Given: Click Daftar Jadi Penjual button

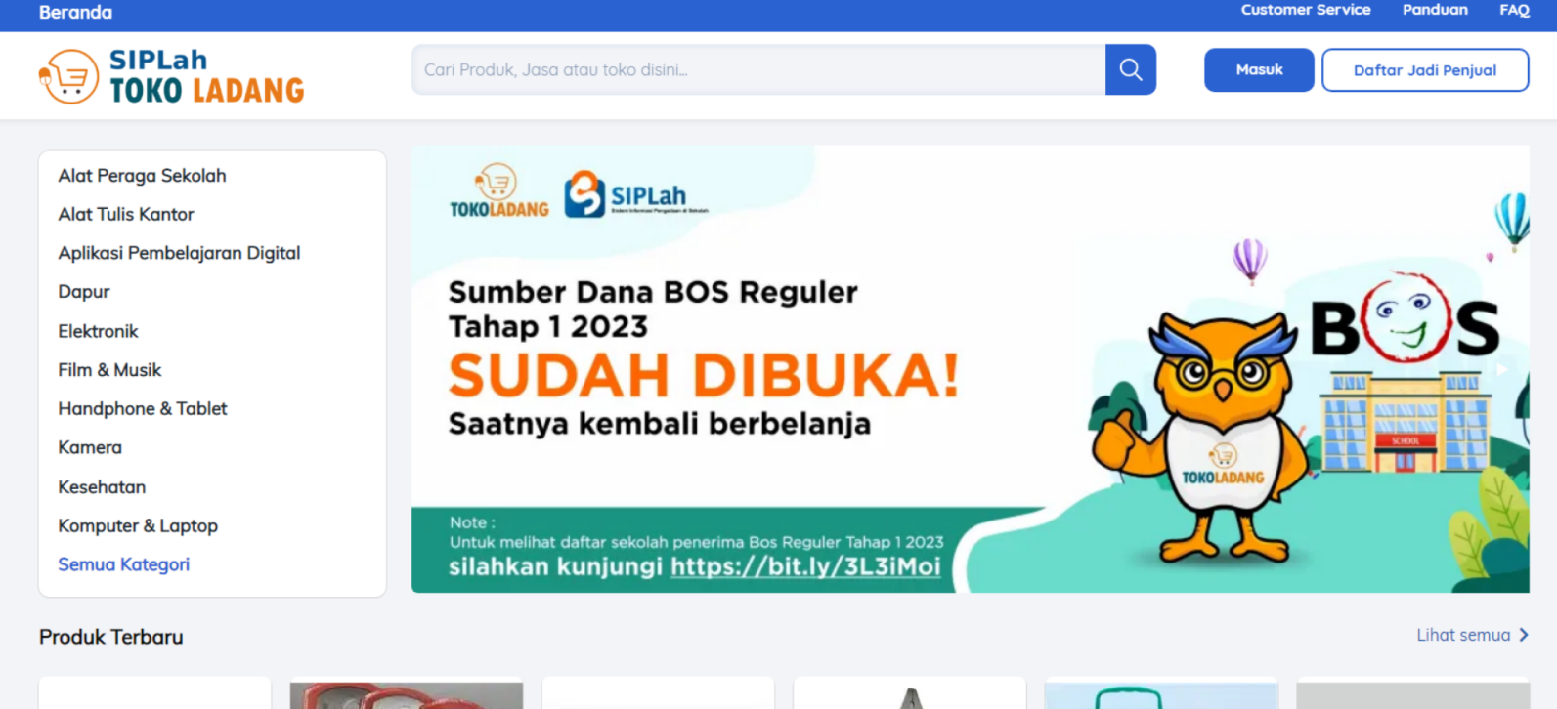Looking at the screenshot, I should [x=1425, y=70].
